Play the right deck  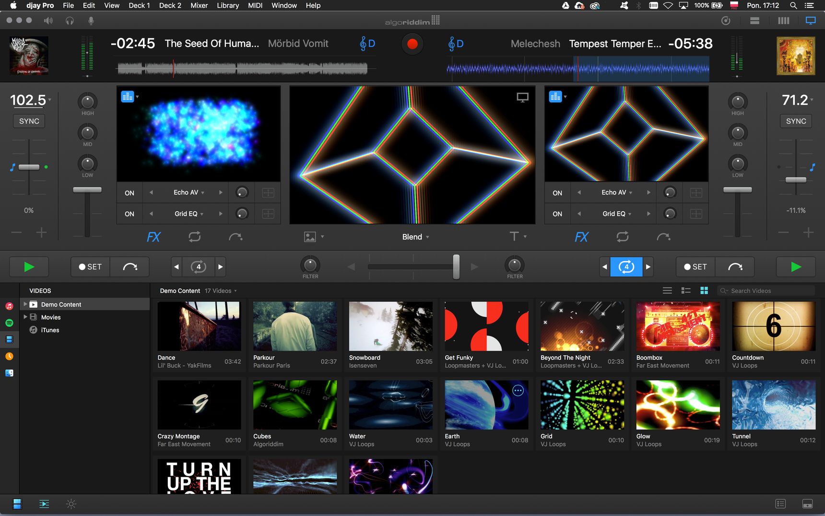pos(796,267)
